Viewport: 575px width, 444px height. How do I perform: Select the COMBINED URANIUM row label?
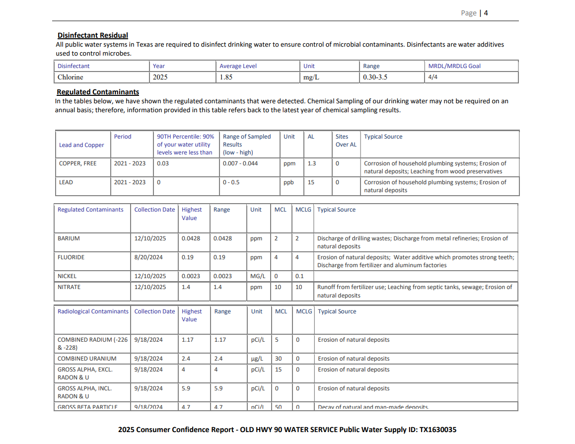[x=87, y=359]
